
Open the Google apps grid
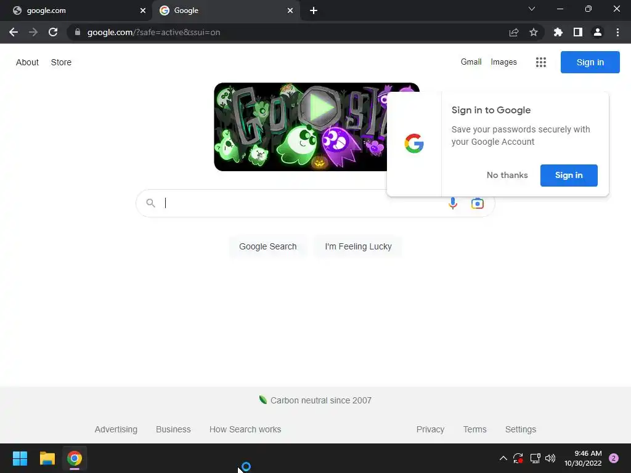pyautogui.click(x=541, y=62)
